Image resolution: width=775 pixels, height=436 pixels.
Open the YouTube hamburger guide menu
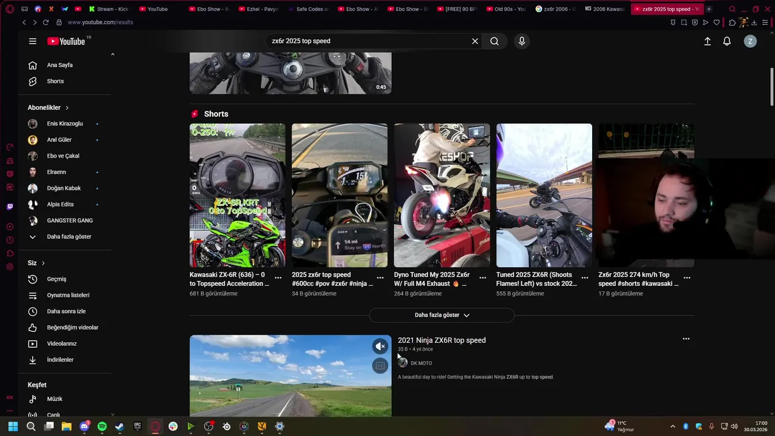click(x=33, y=41)
